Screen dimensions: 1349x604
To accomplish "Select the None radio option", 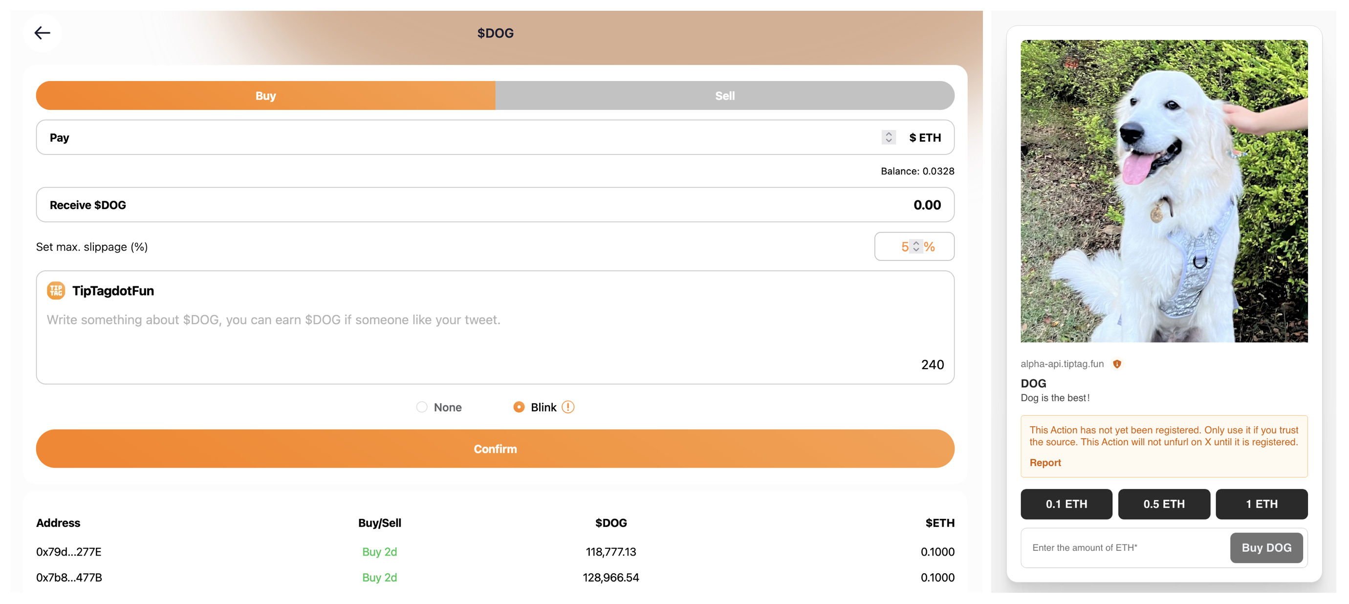I will click(422, 407).
